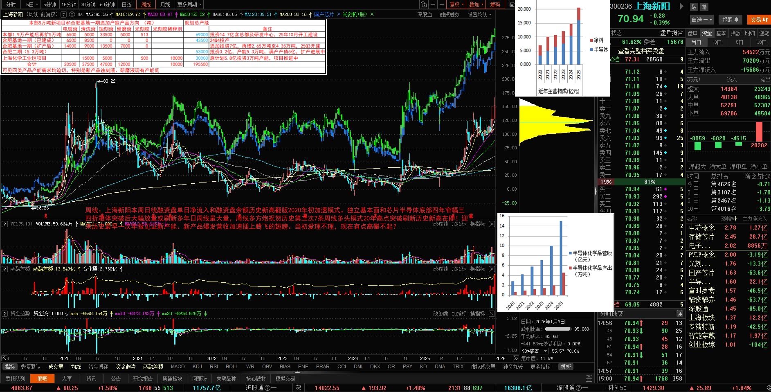771x392 pixels.
Task: Collapse side panel with arrow handle
Action: tap(596, 191)
